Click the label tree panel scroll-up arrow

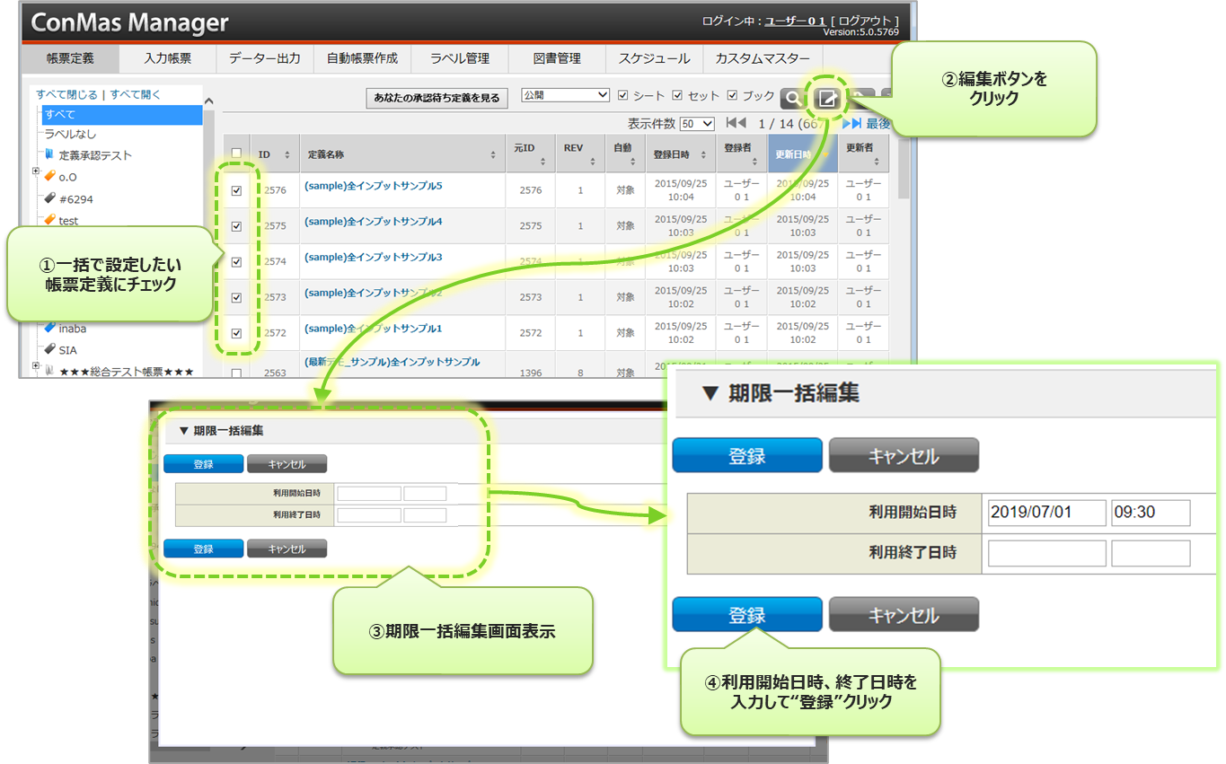tap(208, 101)
